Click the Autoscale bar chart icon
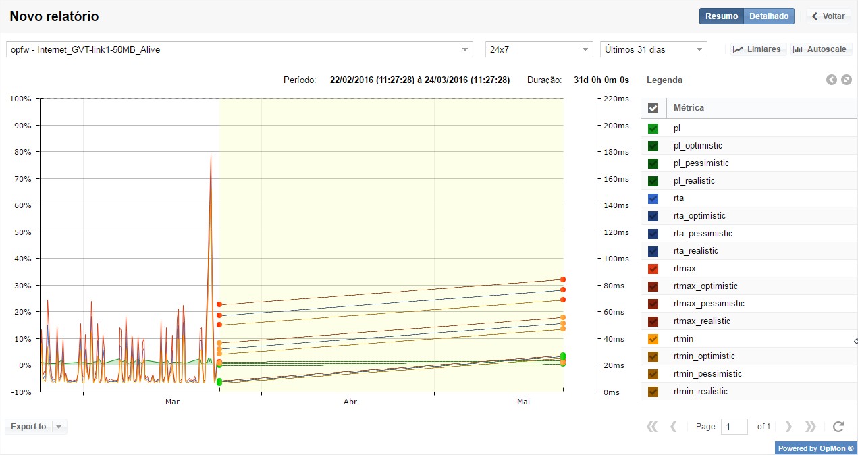Screen dimensions: 858x455 (798, 49)
